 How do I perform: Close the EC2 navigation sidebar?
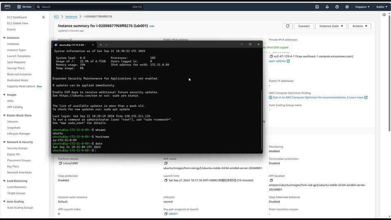coord(44,17)
